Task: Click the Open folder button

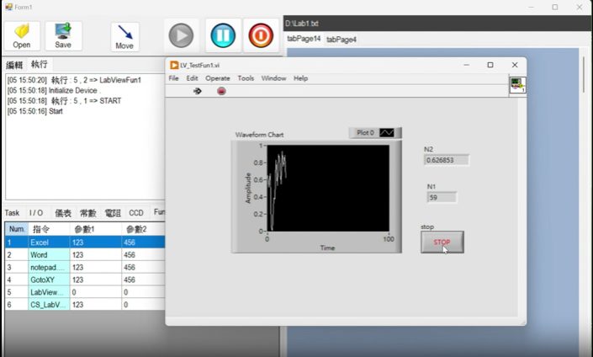Action: [x=22, y=36]
